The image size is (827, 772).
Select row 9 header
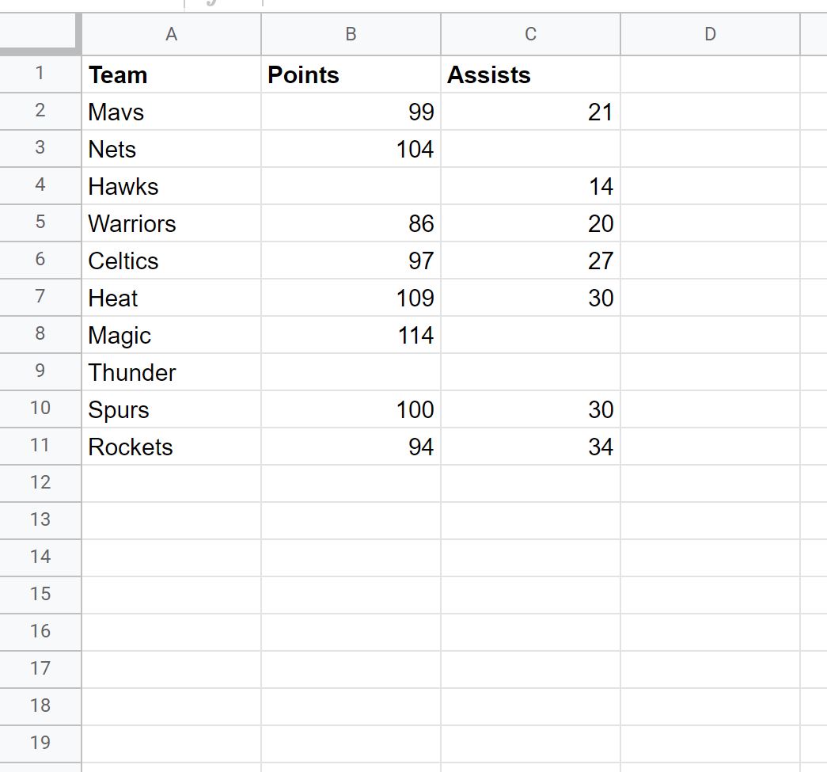coord(40,371)
